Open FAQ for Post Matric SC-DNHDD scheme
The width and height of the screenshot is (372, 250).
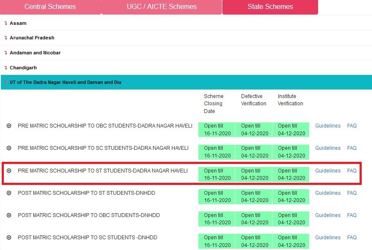pyautogui.click(x=352, y=238)
